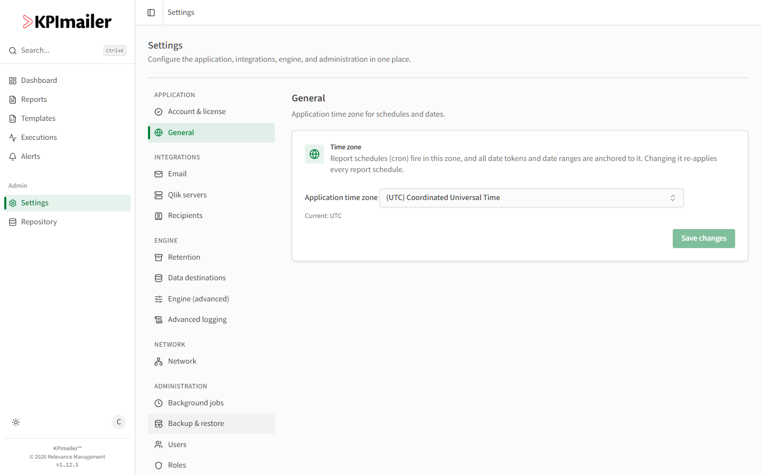Click the Ctrl+K shortcut badge
The height and width of the screenshot is (475, 761).
[115, 51]
